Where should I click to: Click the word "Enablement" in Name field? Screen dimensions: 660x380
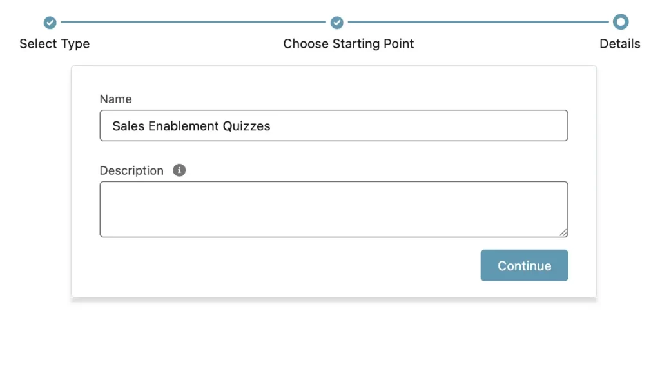point(184,126)
